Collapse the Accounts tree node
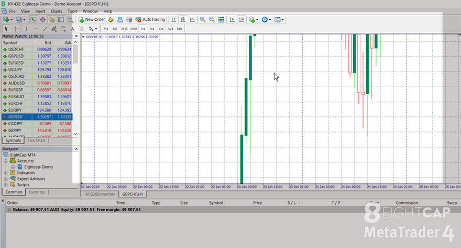The image size is (461, 248). (x=6, y=161)
